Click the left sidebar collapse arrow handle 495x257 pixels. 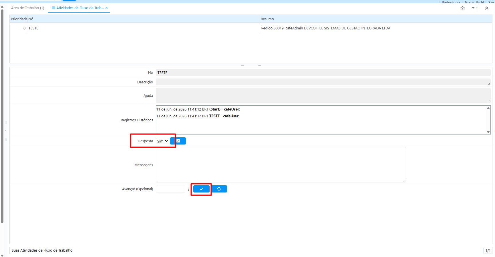pyautogui.click(x=6, y=131)
